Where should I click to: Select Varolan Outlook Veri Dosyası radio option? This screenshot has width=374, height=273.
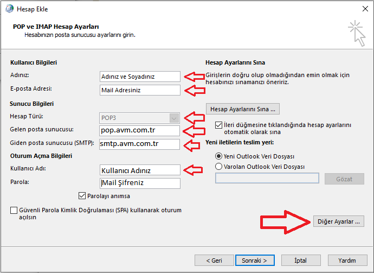219,167
